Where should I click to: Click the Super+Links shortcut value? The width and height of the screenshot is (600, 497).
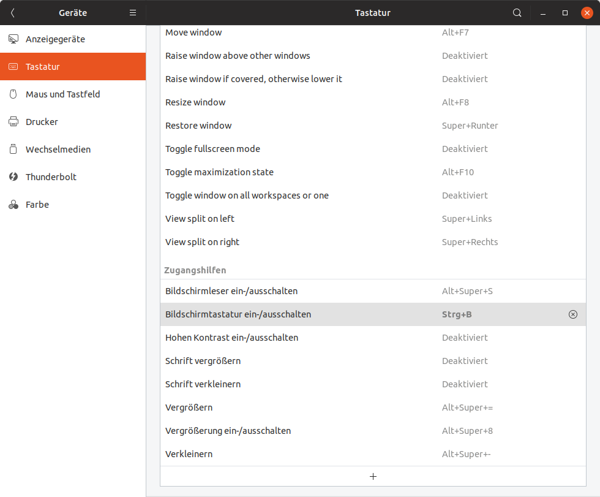pyautogui.click(x=467, y=219)
